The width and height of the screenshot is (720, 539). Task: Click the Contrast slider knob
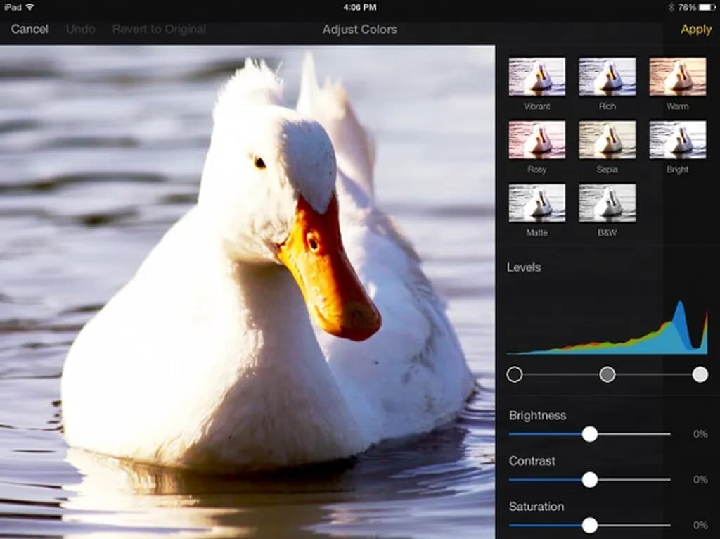pyautogui.click(x=590, y=480)
